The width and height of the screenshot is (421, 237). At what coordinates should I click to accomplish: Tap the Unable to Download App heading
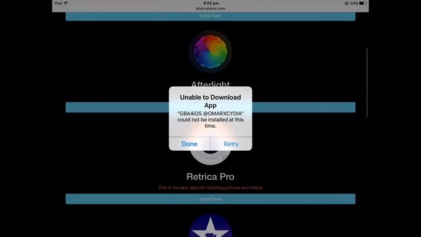click(210, 101)
